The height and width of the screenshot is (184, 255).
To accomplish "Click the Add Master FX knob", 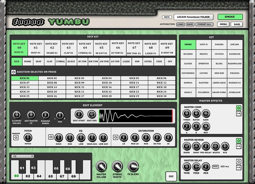I will (31, 115).
